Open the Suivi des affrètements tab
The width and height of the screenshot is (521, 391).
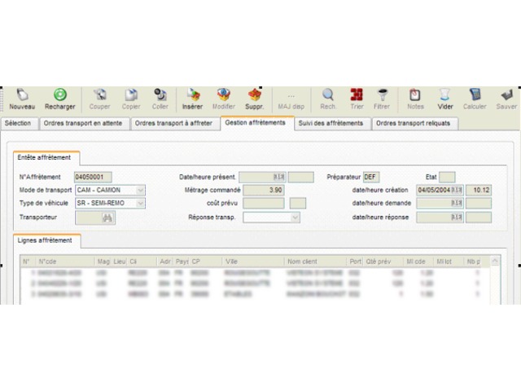[331, 123]
